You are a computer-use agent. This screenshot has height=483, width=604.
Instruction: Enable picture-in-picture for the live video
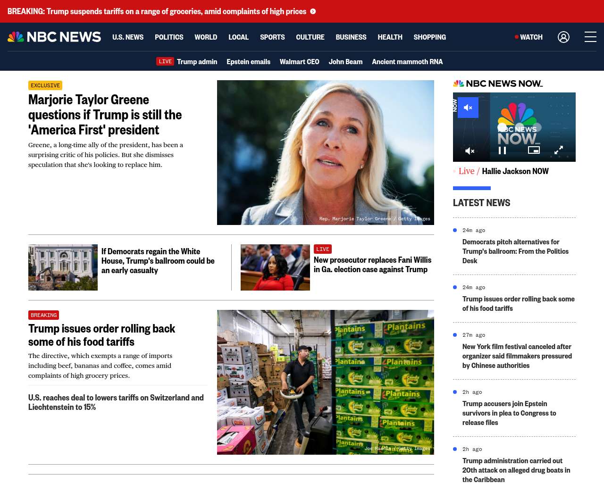534,150
